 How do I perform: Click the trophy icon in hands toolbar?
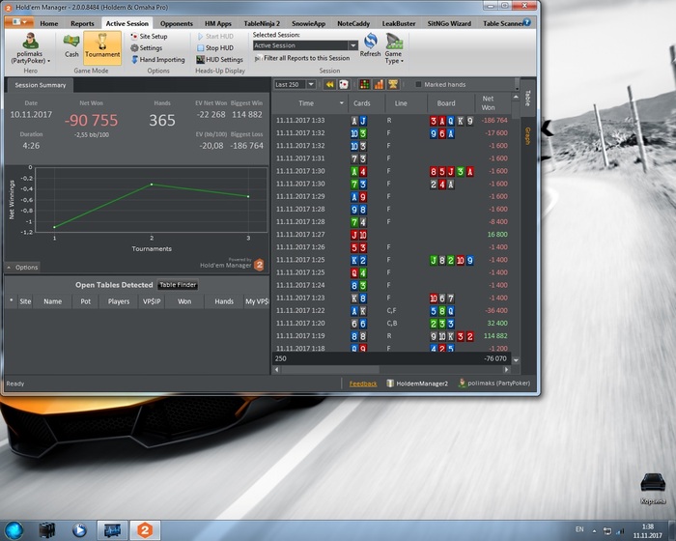(x=393, y=85)
